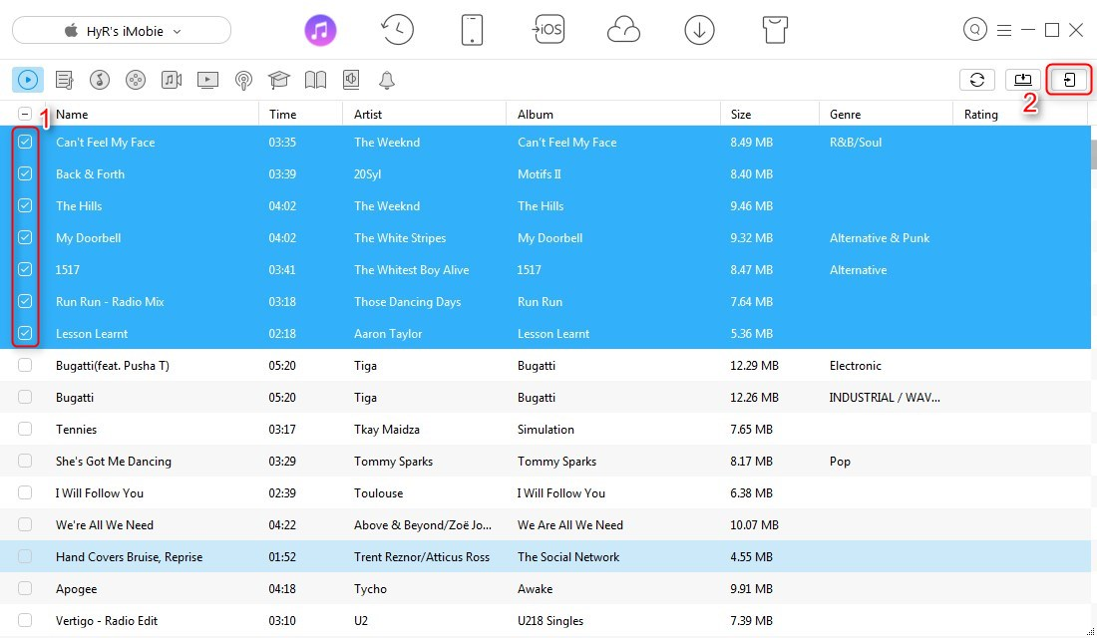The height and width of the screenshot is (638, 1097).
Task: Open the Music Videos category icon
Action: [172, 80]
